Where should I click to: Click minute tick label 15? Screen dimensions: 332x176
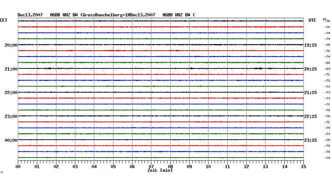pos(303,167)
